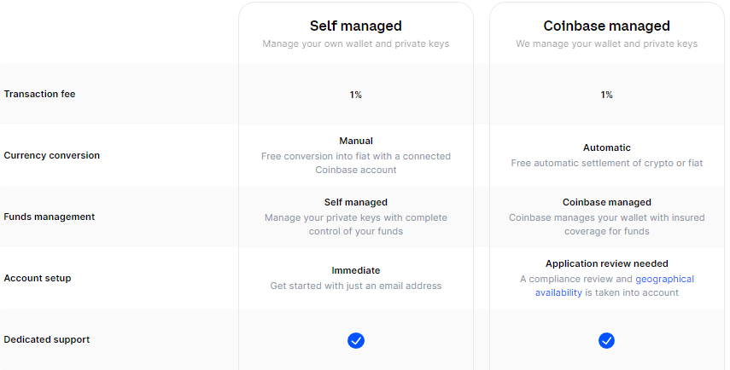Viewport: 730px width, 370px height.
Task: Click 'Manage your own wallet and private keys' subtitle
Action: [x=355, y=43]
